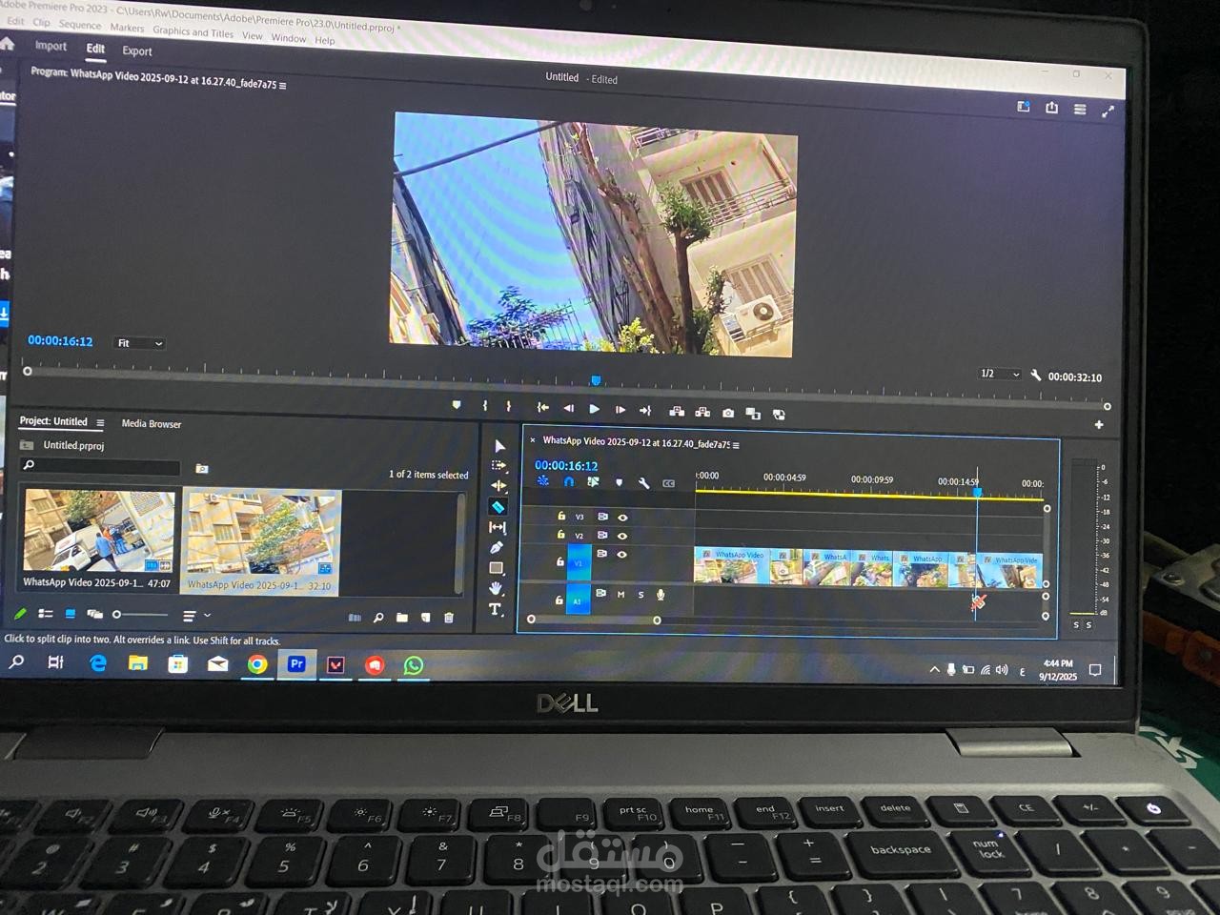The height and width of the screenshot is (915, 1220).
Task: Toggle V2 track visibility eye
Action: (x=622, y=536)
